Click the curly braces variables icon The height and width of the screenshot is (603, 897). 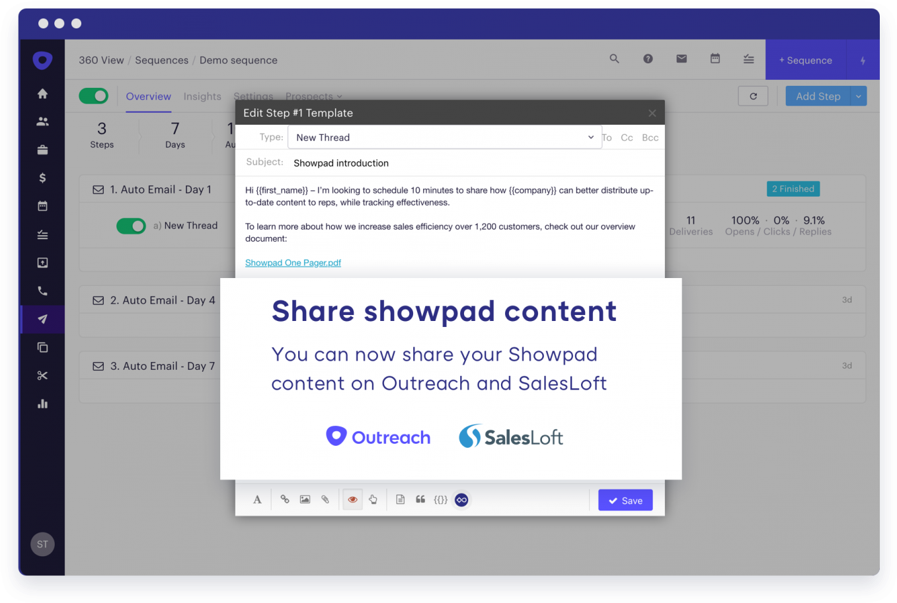pos(441,500)
